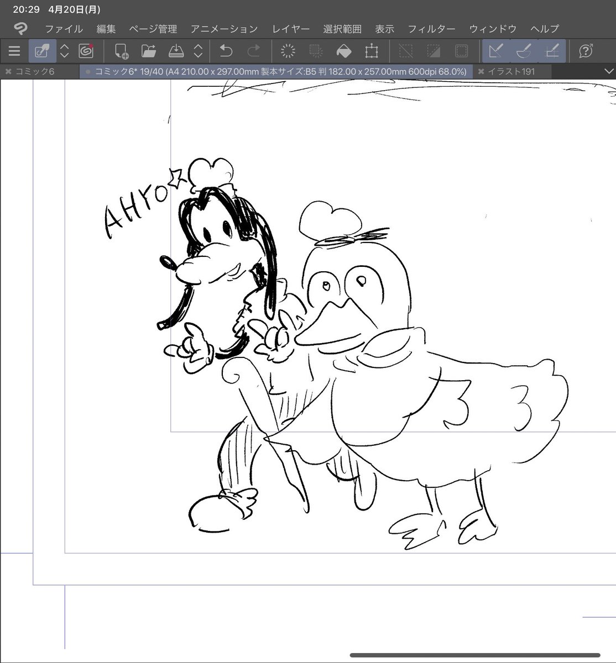Open the アニメーション menu
This screenshot has height=663, width=616.
click(224, 29)
